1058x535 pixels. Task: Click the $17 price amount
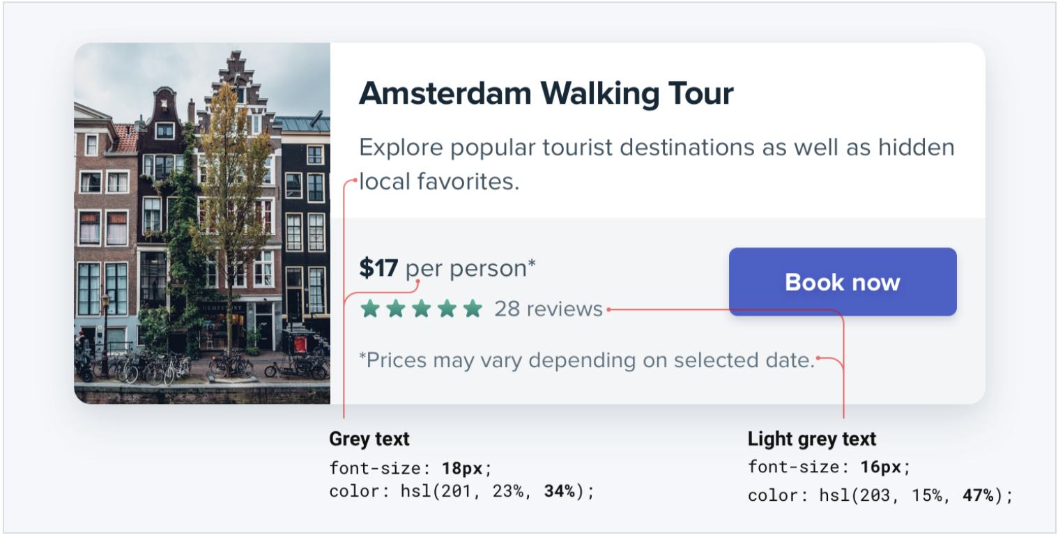(x=378, y=268)
